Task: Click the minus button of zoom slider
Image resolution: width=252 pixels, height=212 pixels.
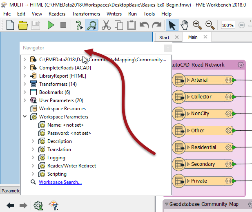Action: click(x=241, y=25)
